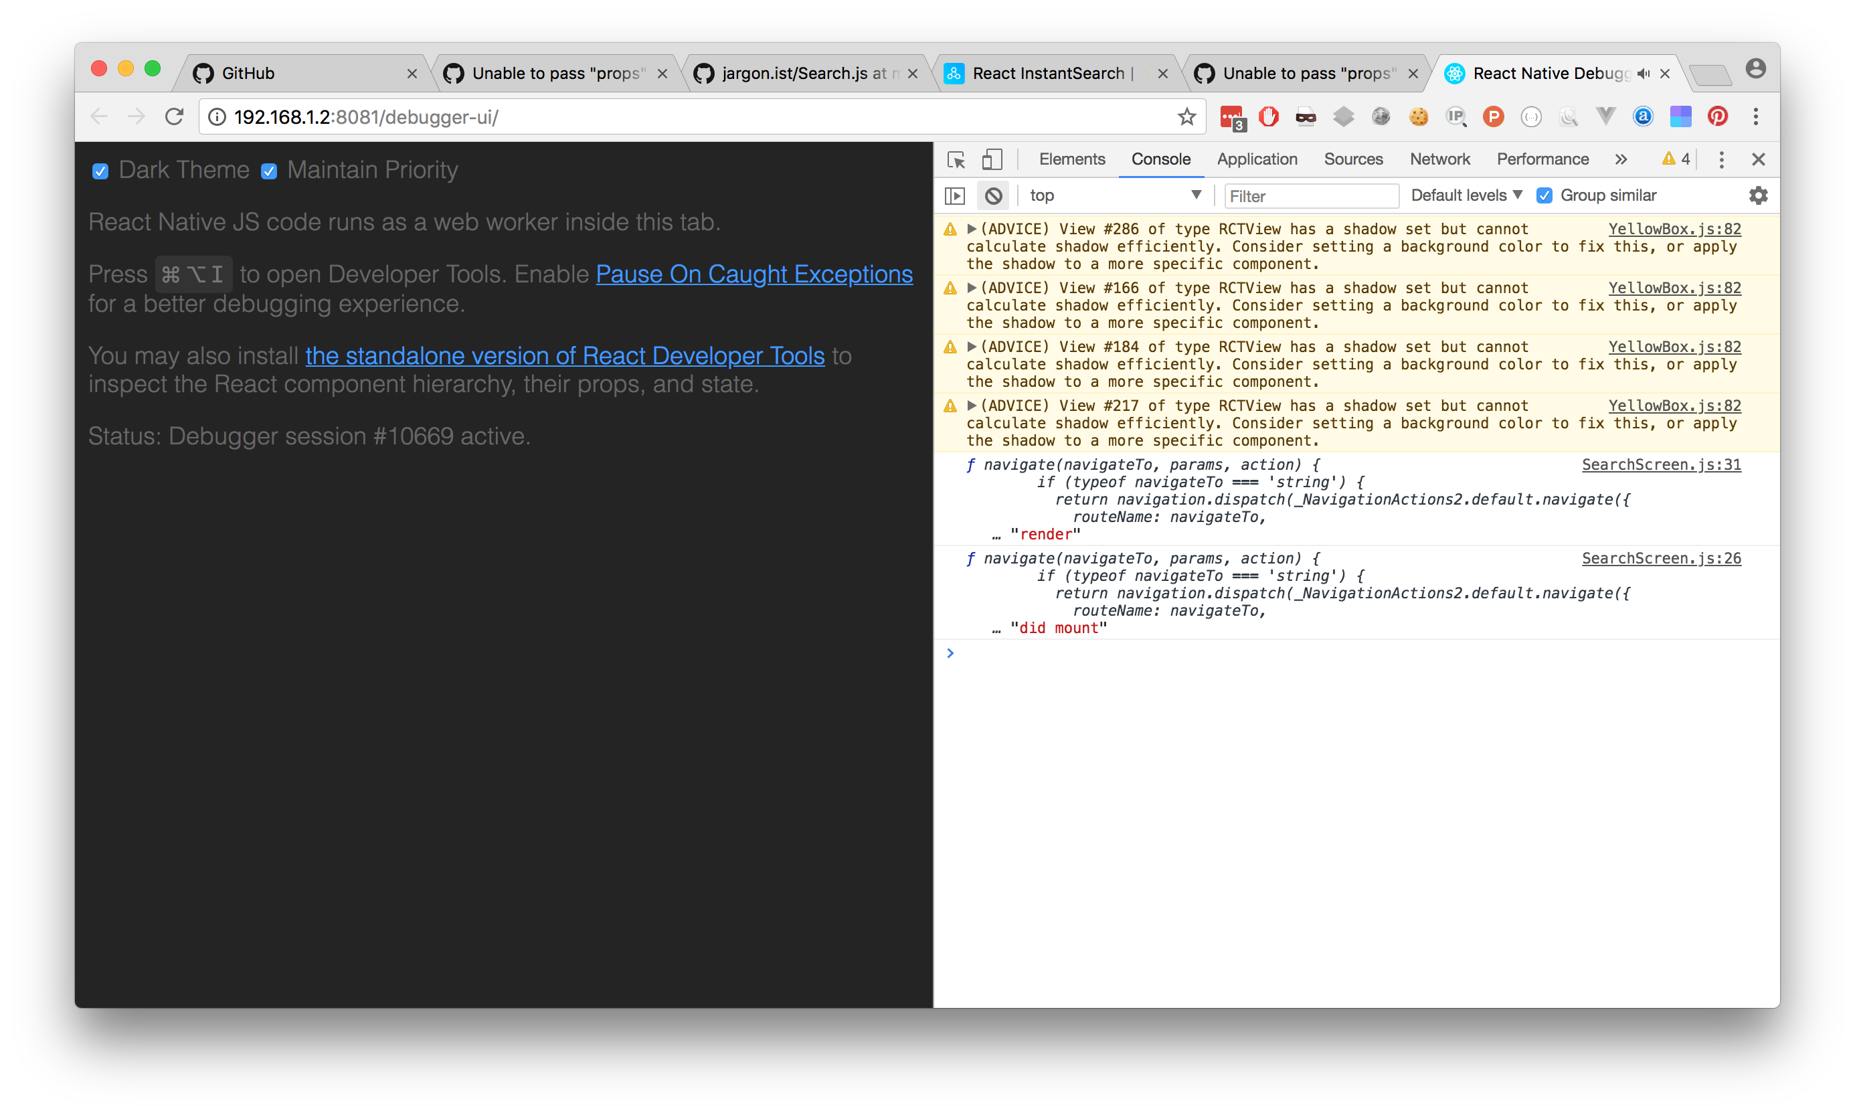The image size is (1855, 1115).
Task: Click inside the console Filter field
Action: point(1310,195)
